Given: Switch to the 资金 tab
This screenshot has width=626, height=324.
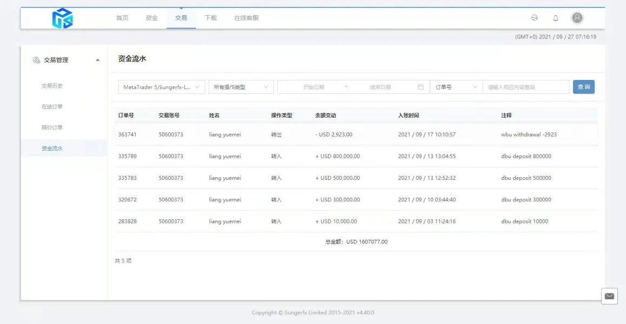Looking at the screenshot, I should (x=151, y=18).
